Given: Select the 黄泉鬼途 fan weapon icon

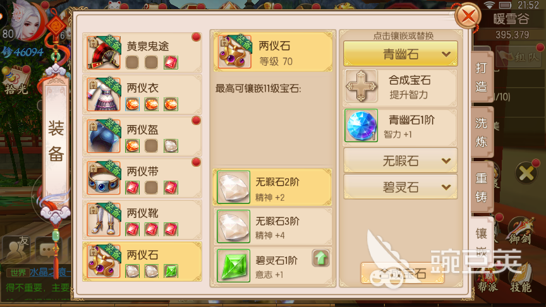Looking at the screenshot, I should coord(104,52).
